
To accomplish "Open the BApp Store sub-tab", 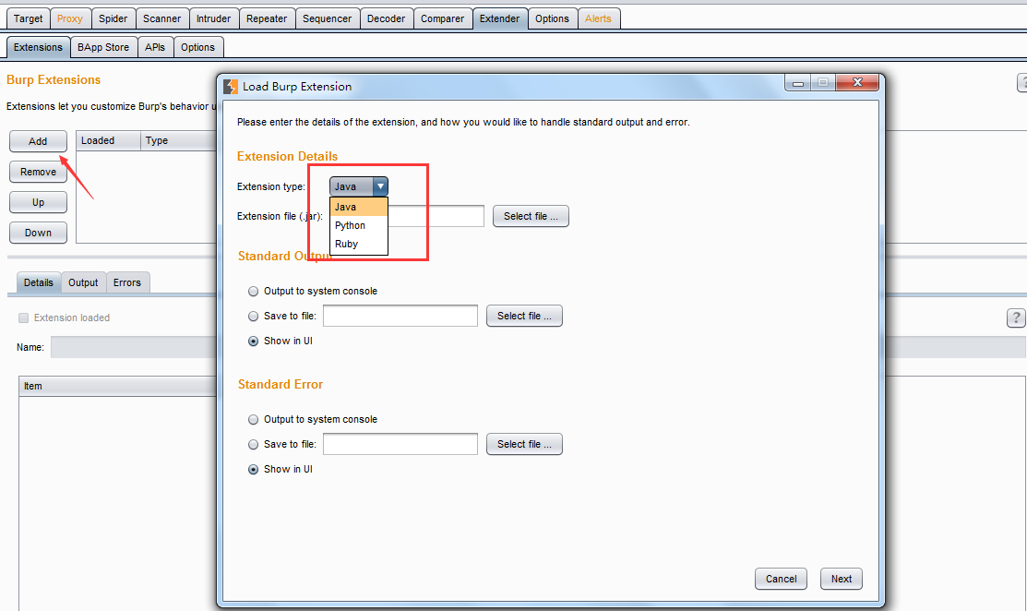I will coord(102,47).
